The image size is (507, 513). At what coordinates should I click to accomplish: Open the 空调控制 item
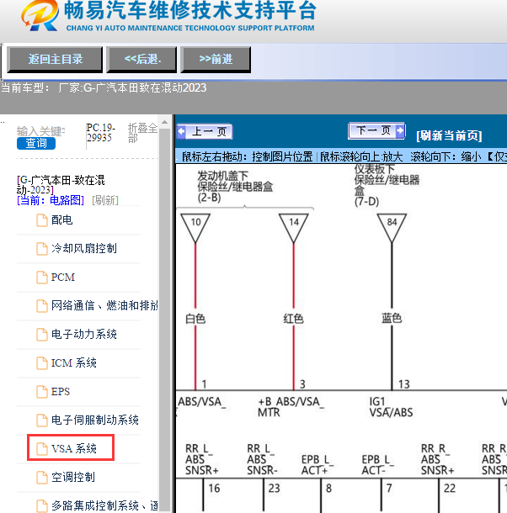click(x=73, y=478)
